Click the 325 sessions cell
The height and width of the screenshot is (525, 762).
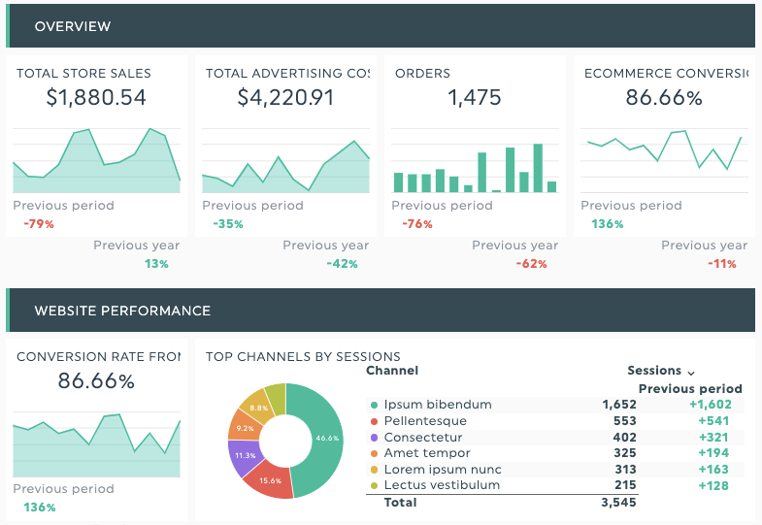pos(625,453)
